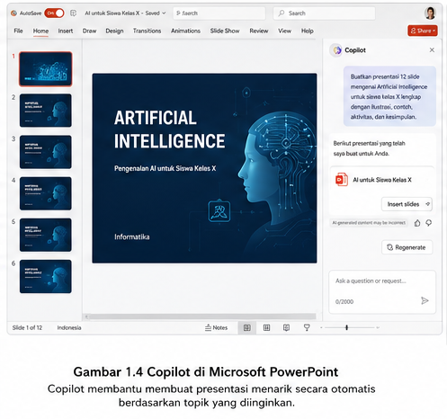Screen dimensions: 447x419
Task: Close the Copilot pane
Action: coord(432,50)
